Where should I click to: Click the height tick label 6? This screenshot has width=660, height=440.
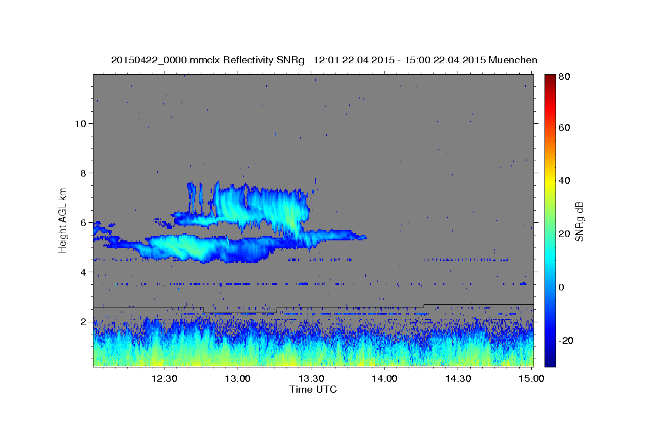click(x=84, y=222)
